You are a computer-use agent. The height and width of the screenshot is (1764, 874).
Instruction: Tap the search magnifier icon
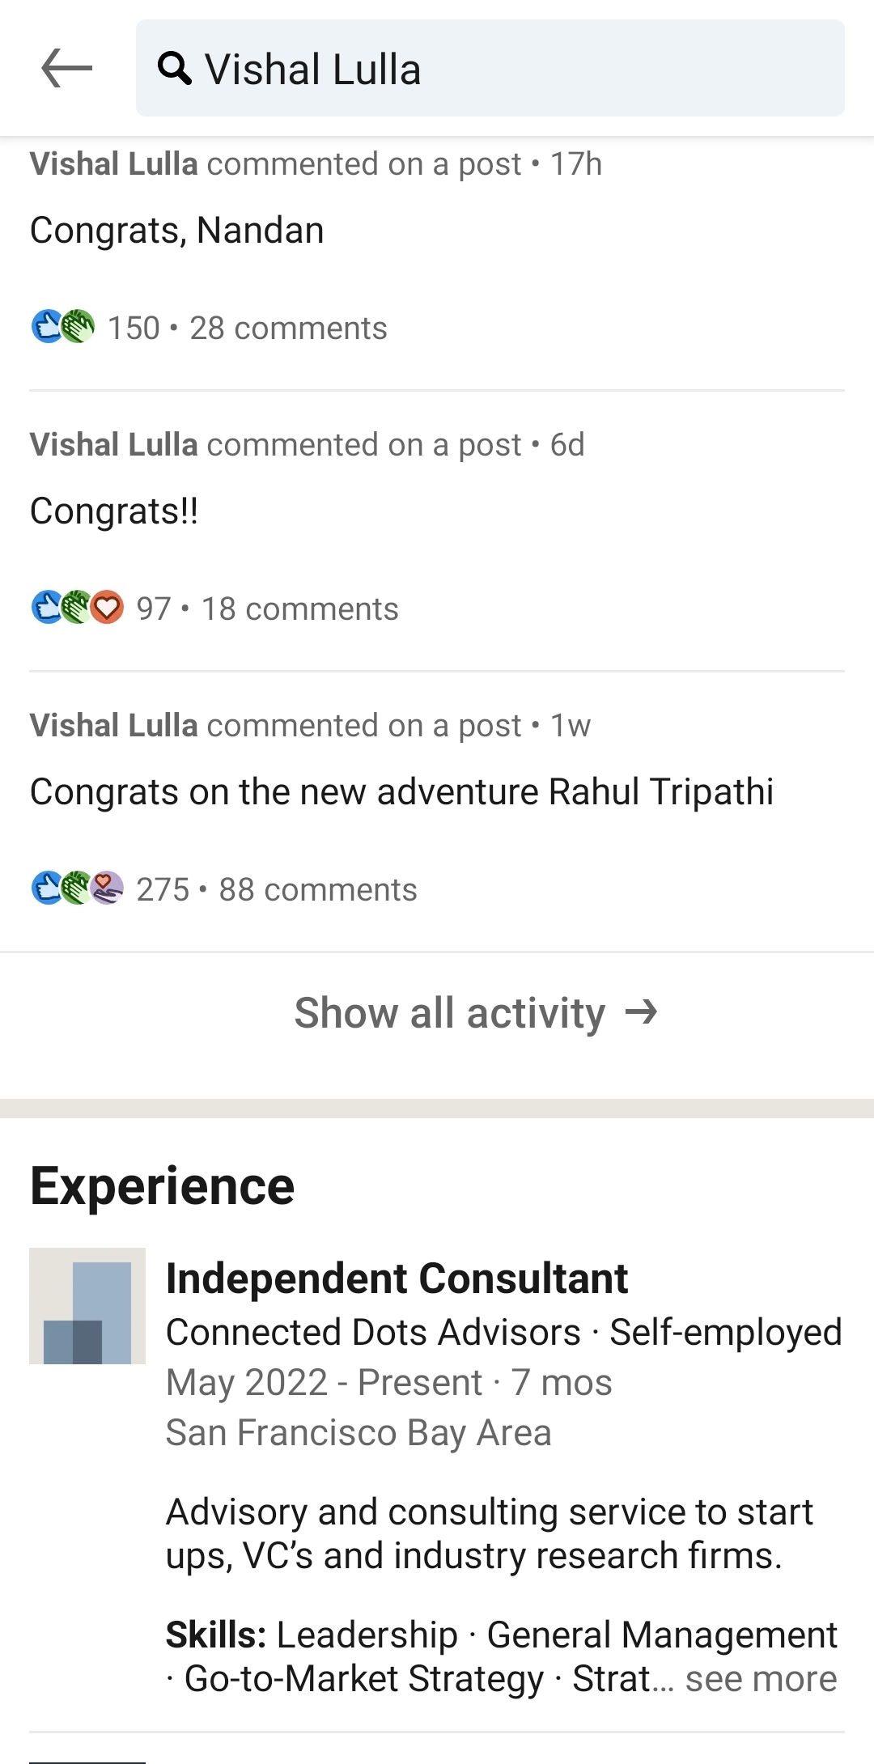tap(174, 69)
